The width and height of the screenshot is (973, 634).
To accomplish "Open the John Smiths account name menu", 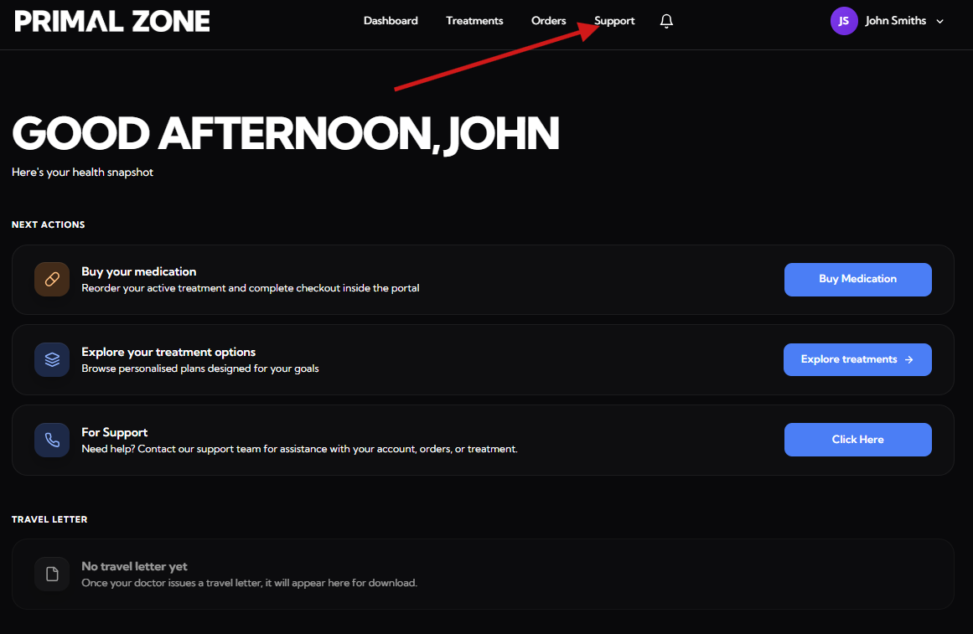I will point(895,21).
